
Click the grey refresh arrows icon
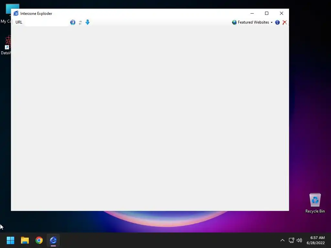click(x=80, y=23)
